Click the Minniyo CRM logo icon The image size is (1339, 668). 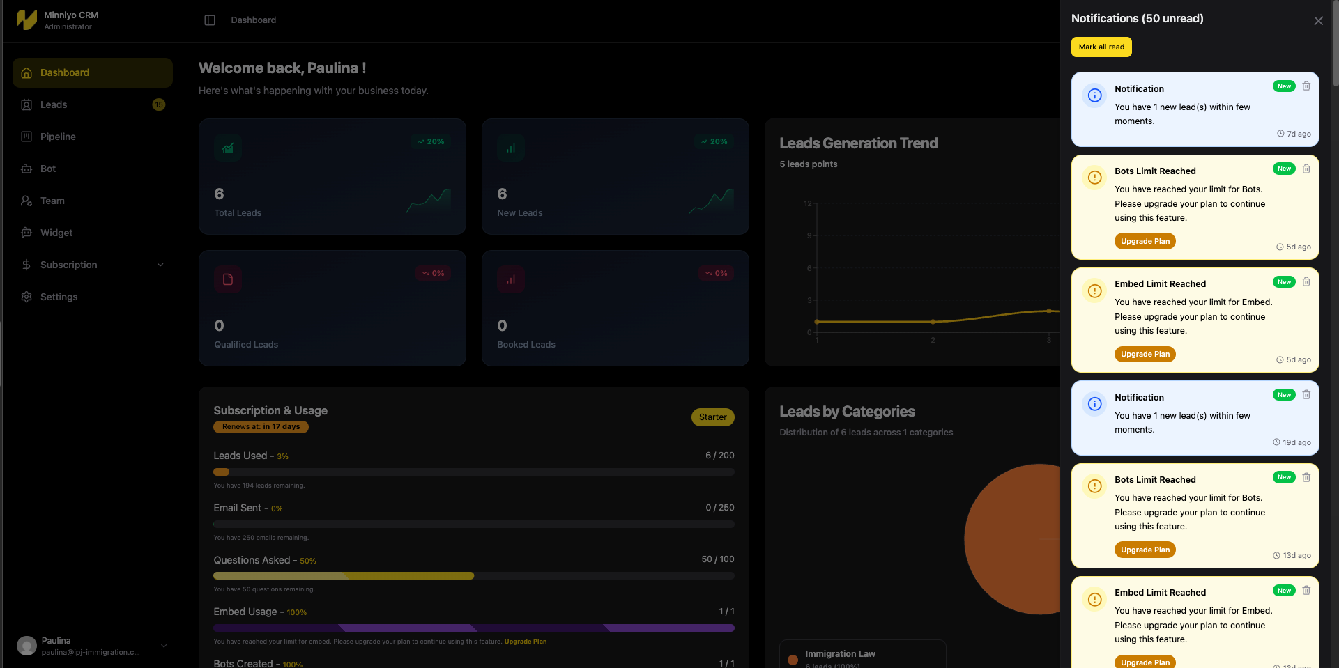[x=26, y=20]
